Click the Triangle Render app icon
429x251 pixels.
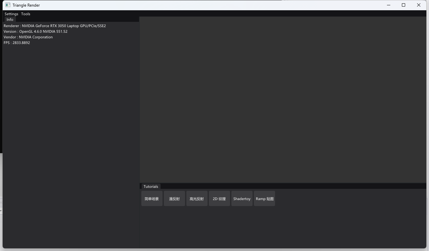pyautogui.click(x=8, y=5)
